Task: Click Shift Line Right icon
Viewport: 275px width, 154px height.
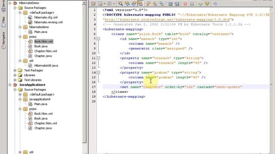Action: tap(177, 4)
